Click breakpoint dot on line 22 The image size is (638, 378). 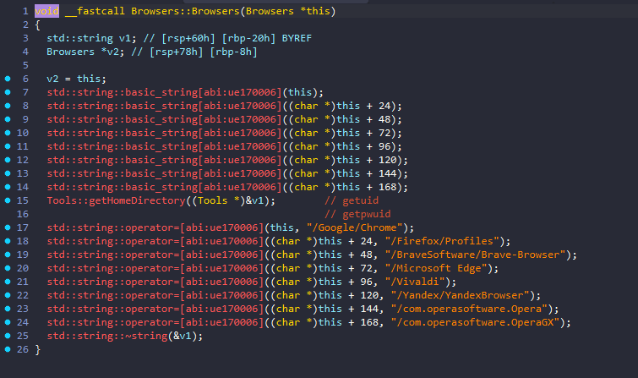(8, 295)
